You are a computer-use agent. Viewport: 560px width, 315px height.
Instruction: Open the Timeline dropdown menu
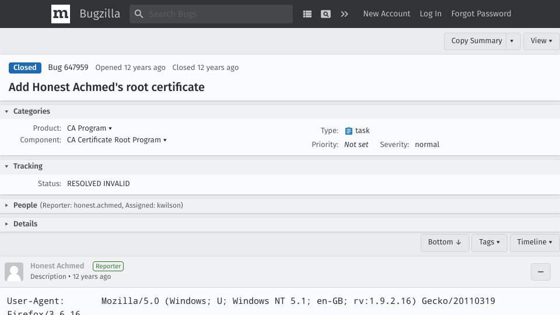pyautogui.click(x=535, y=243)
